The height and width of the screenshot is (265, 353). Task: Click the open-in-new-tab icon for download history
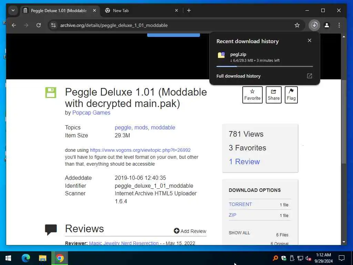click(x=310, y=76)
